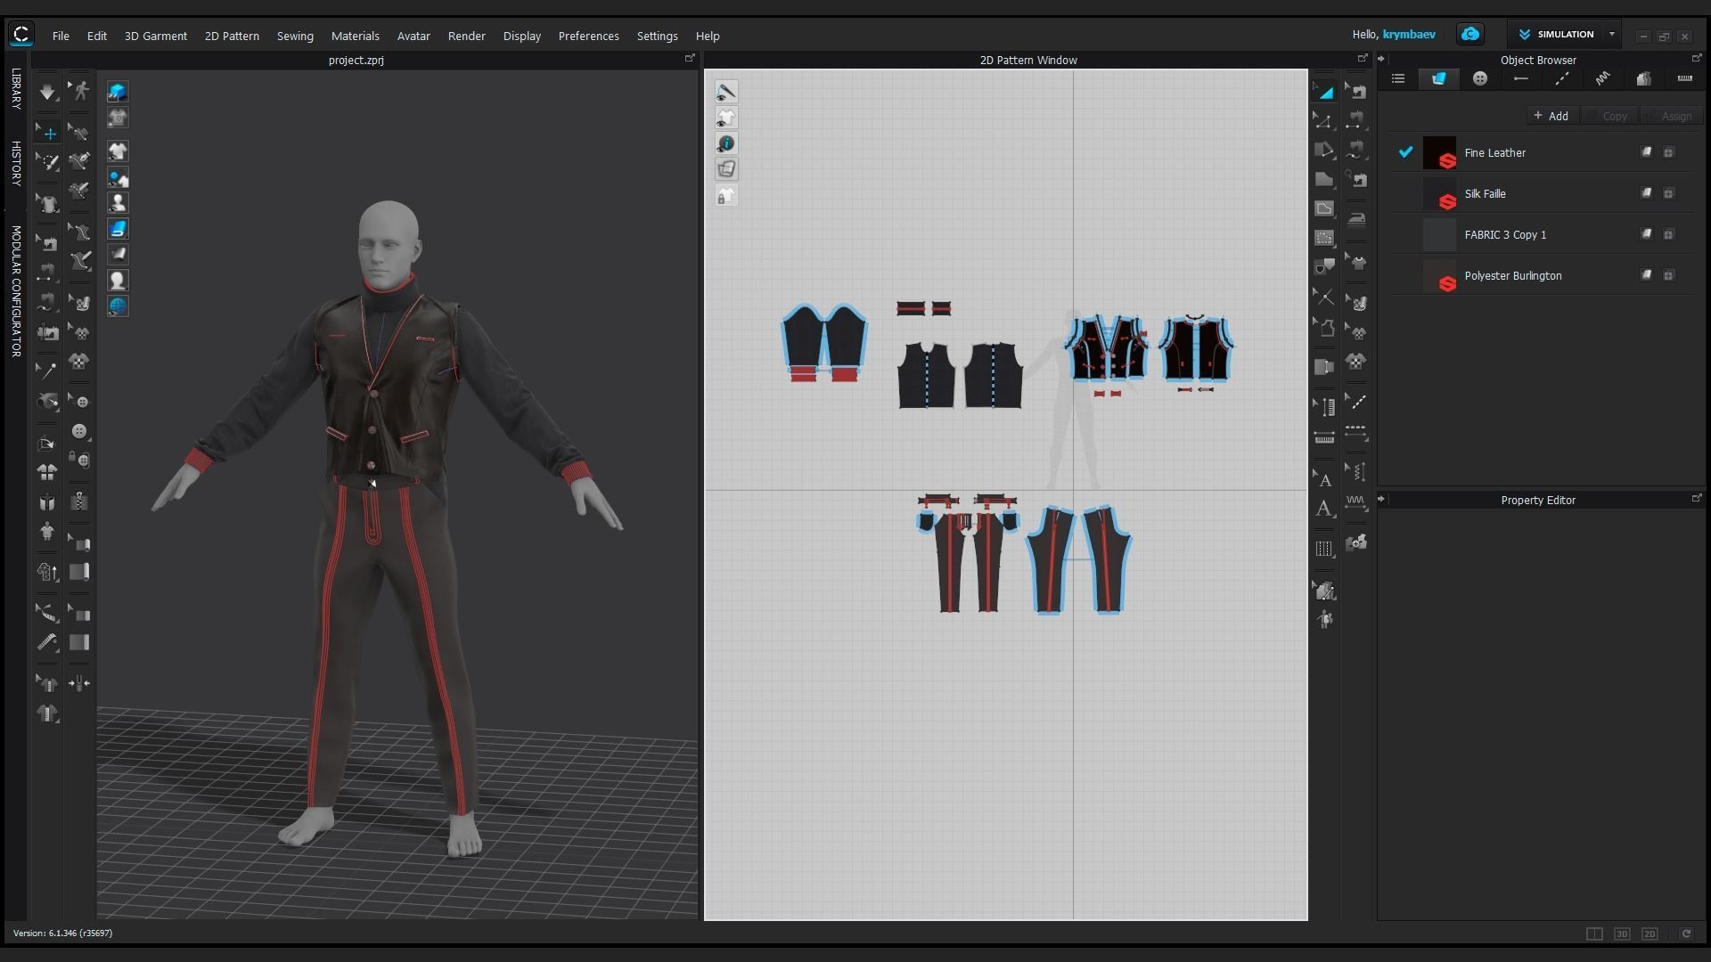Open the Measure ruler tab in Object Browser
Image resolution: width=1711 pixels, height=962 pixels.
tap(1685, 79)
